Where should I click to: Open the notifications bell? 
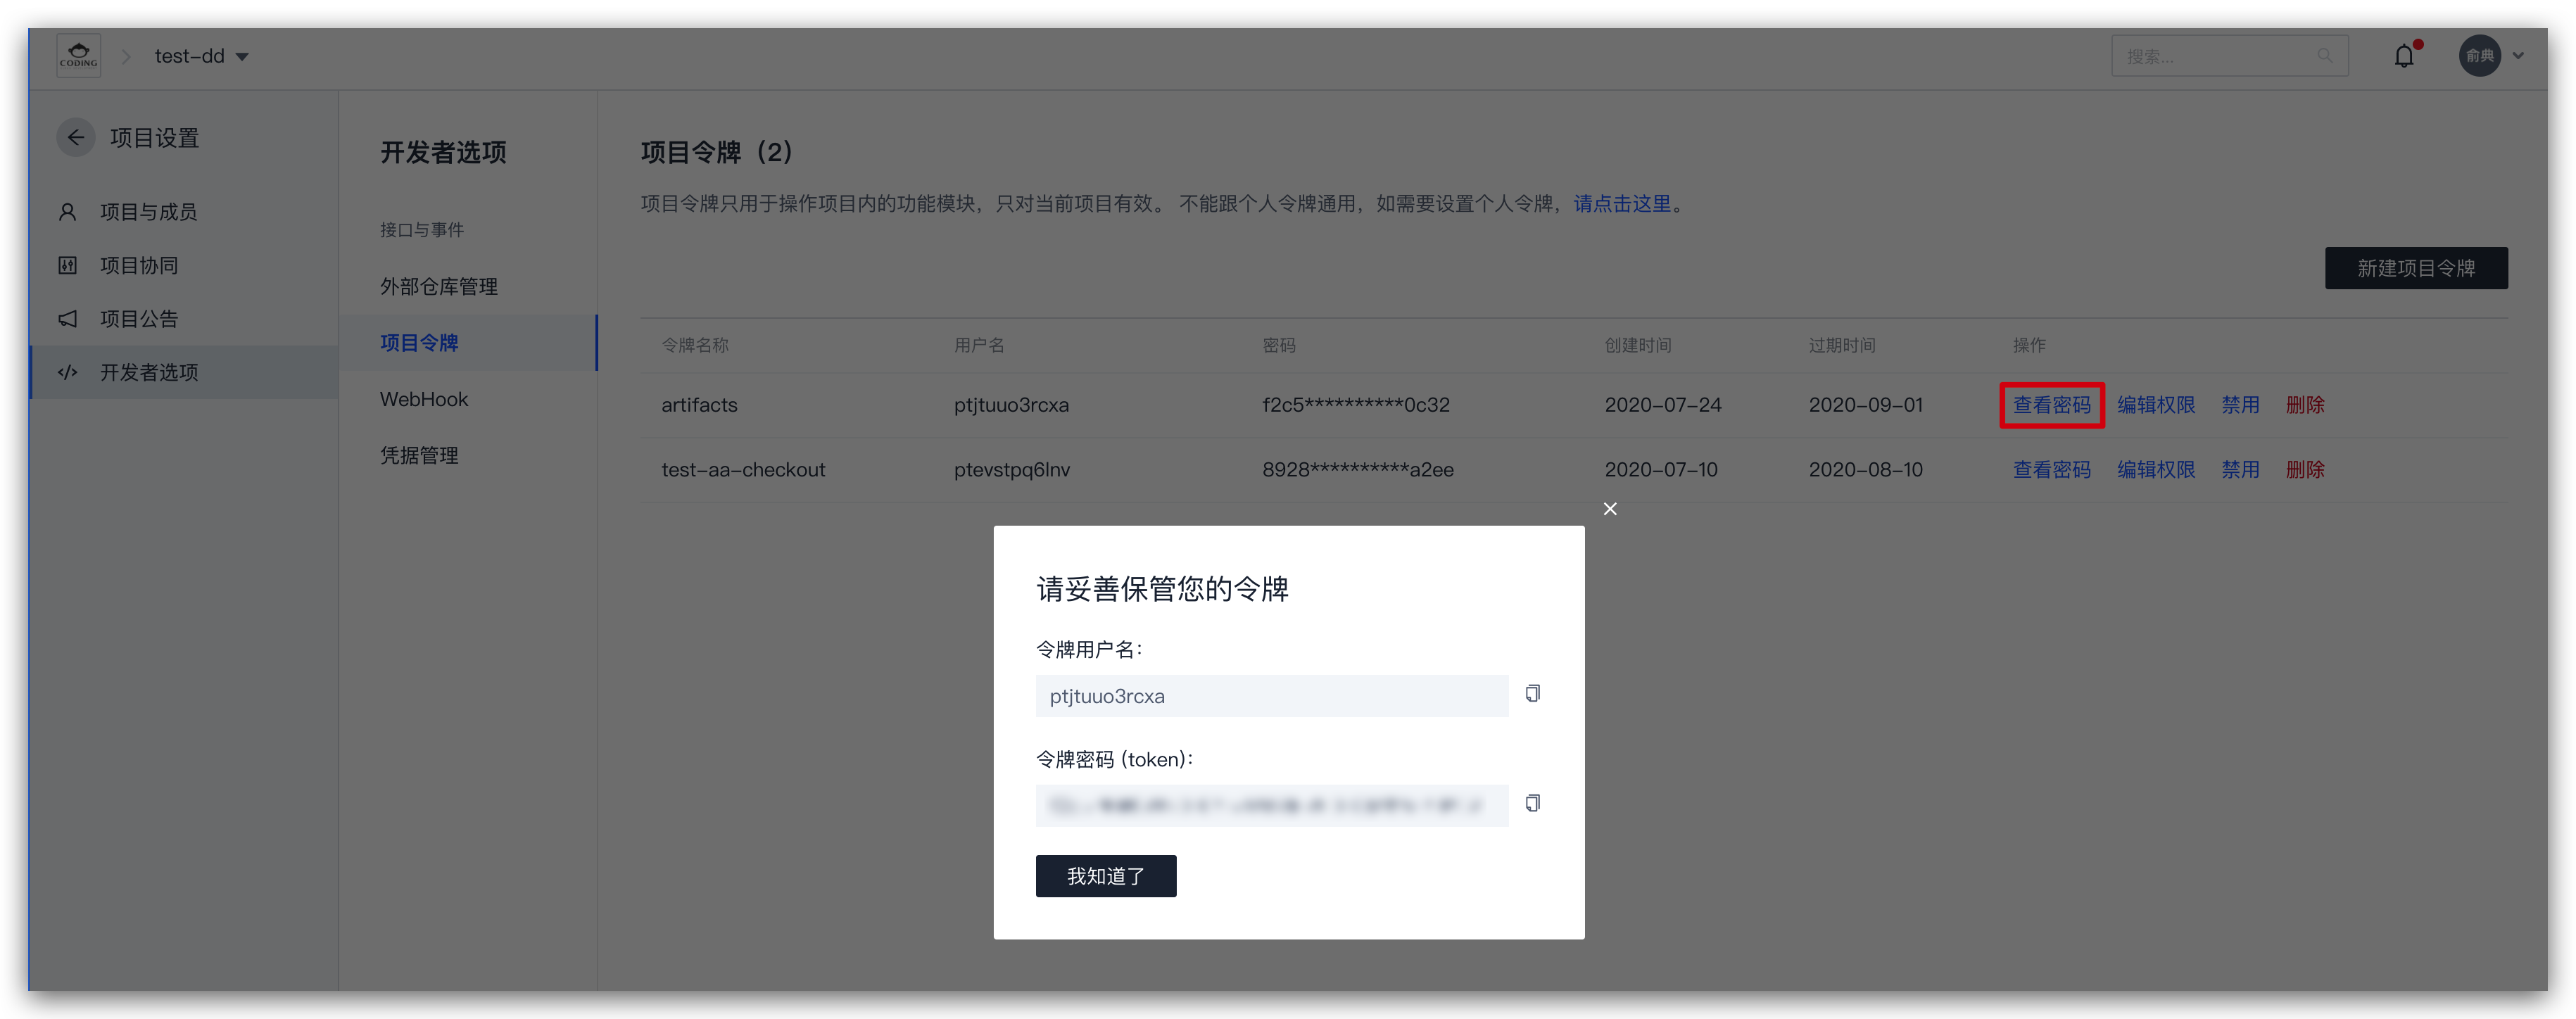click(x=2404, y=56)
